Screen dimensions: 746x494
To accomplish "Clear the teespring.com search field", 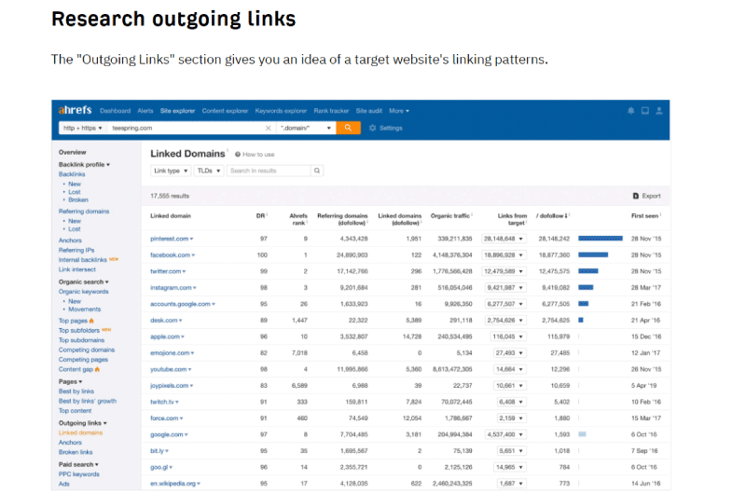I will click(x=269, y=128).
